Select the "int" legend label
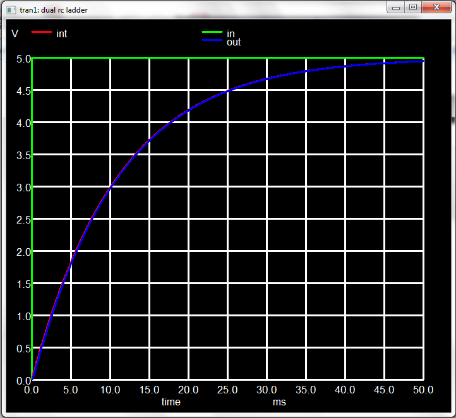Image resolution: width=456 pixels, height=418 pixels. tap(61, 33)
